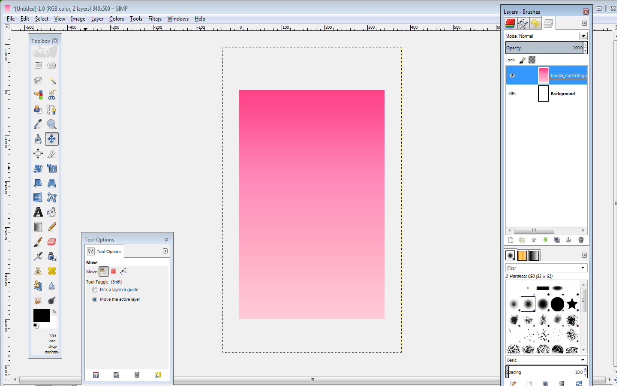Toggle lock pixels for layer
Image resolution: width=643 pixels, height=386 pixels.
click(523, 60)
